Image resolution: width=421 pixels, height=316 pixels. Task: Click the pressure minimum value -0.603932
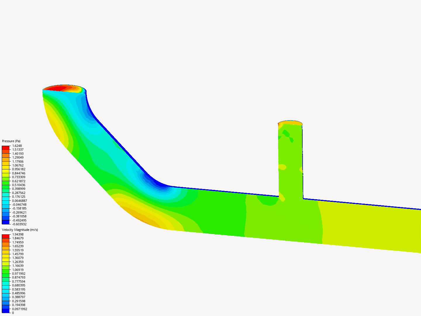coord(19,224)
